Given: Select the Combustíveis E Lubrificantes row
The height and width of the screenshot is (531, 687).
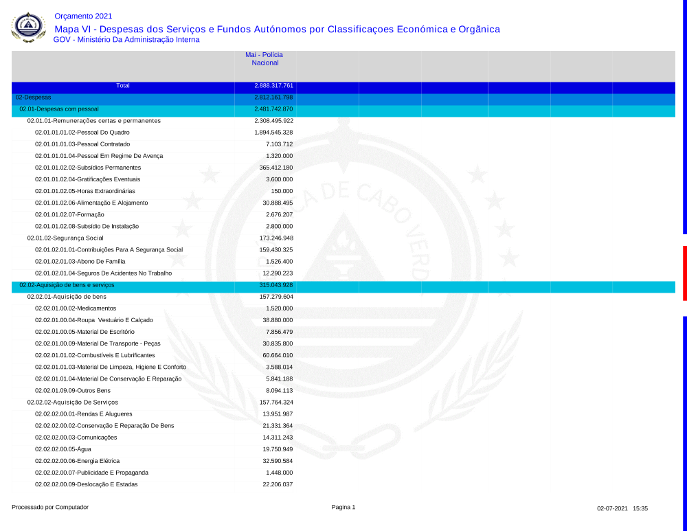Looking at the screenshot, I should (95, 356).
